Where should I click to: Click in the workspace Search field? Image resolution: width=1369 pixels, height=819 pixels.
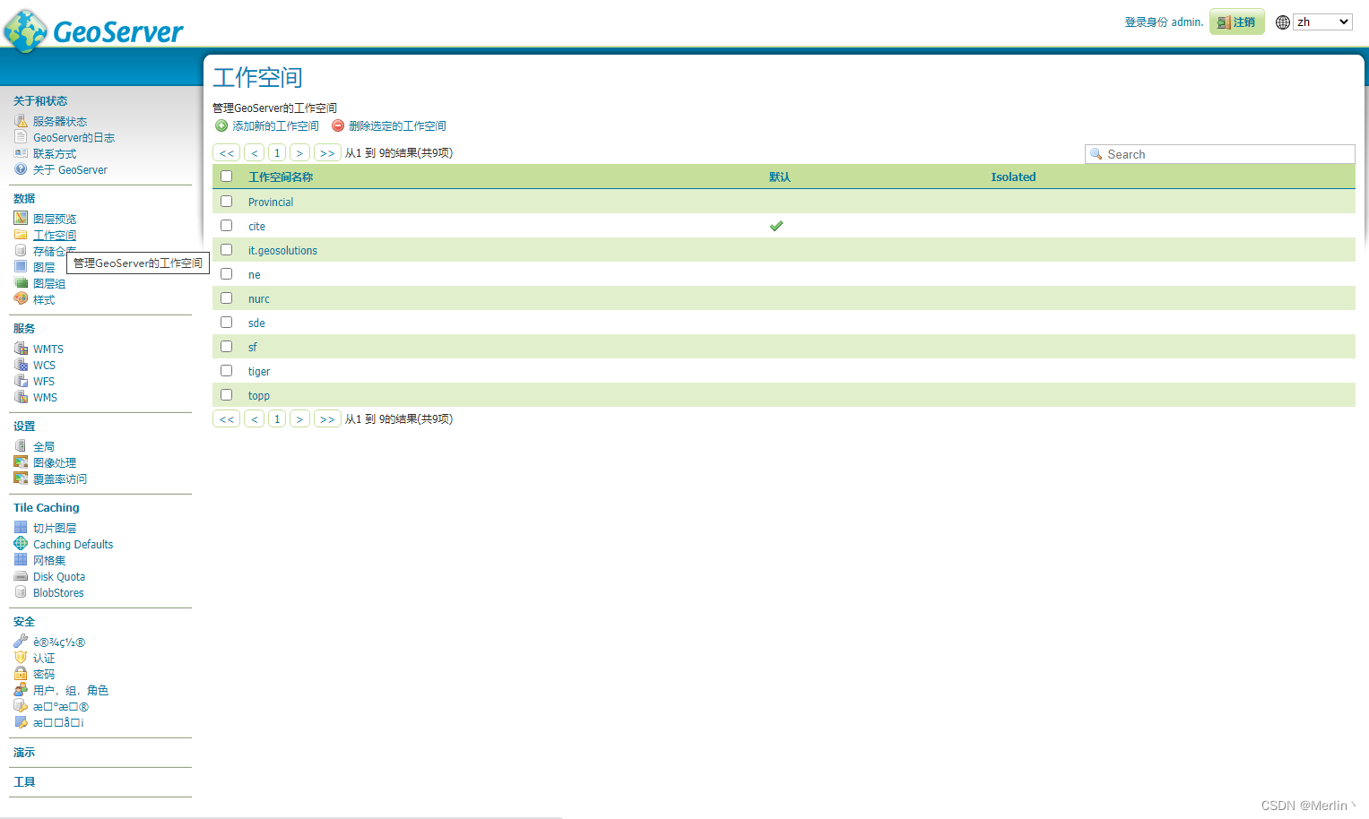[1219, 154]
